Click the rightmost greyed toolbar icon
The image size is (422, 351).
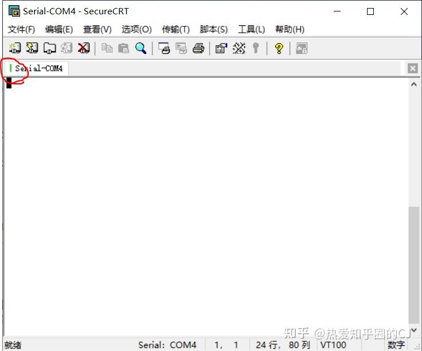click(x=302, y=48)
